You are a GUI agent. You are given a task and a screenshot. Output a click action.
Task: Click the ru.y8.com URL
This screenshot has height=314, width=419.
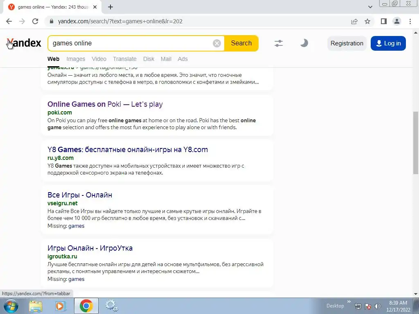(61, 158)
